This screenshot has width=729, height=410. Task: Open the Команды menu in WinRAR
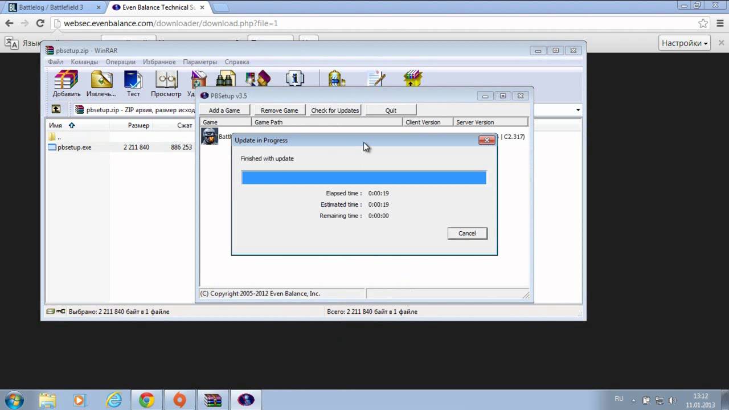[x=84, y=61]
